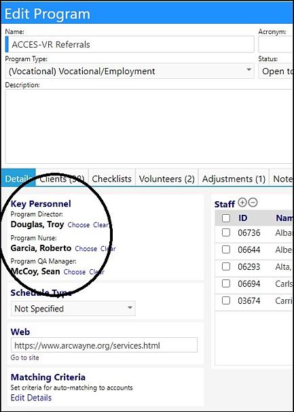This screenshot has width=294, height=412.
Task: Click the plus icon to add staff
Action: pyautogui.click(x=242, y=203)
